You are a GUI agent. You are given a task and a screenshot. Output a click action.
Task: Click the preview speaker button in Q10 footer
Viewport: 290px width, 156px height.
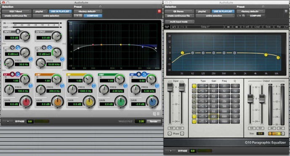point(170,151)
